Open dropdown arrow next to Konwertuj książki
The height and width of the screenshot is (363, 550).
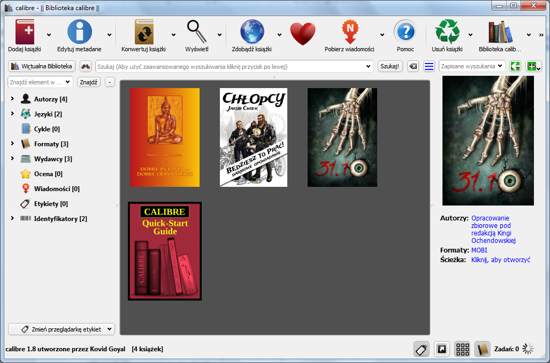pos(174,35)
